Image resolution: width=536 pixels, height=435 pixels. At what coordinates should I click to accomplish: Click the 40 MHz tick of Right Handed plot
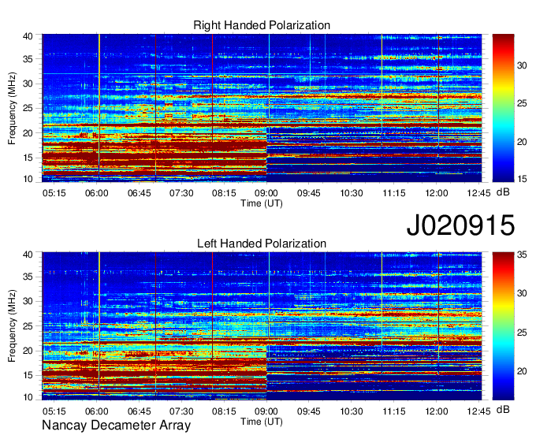click(x=28, y=36)
